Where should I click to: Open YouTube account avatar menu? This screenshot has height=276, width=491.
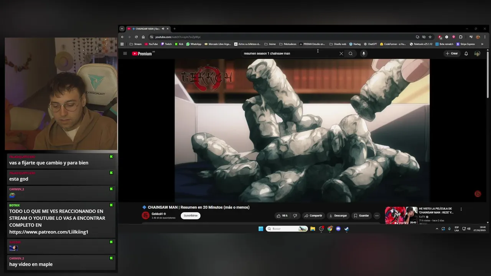[x=477, y=54]
